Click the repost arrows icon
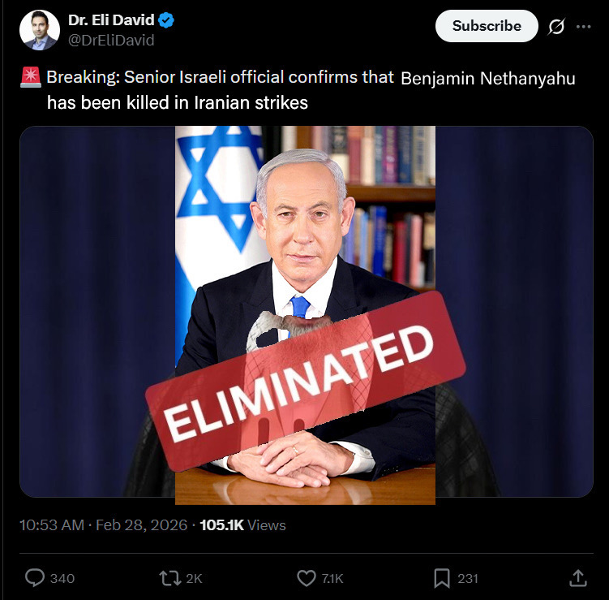The image size is (609, 600). [170, 578]
